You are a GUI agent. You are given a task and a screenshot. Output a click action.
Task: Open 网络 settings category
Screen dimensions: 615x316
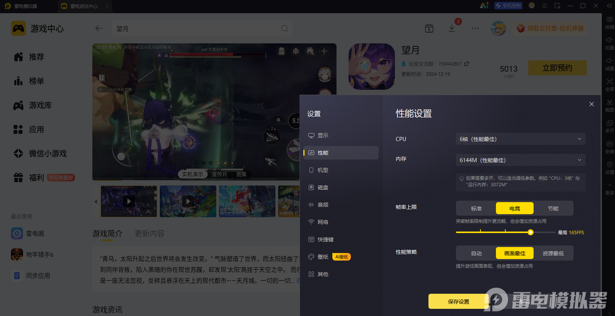pyautogui.click(x=341, y=222)
